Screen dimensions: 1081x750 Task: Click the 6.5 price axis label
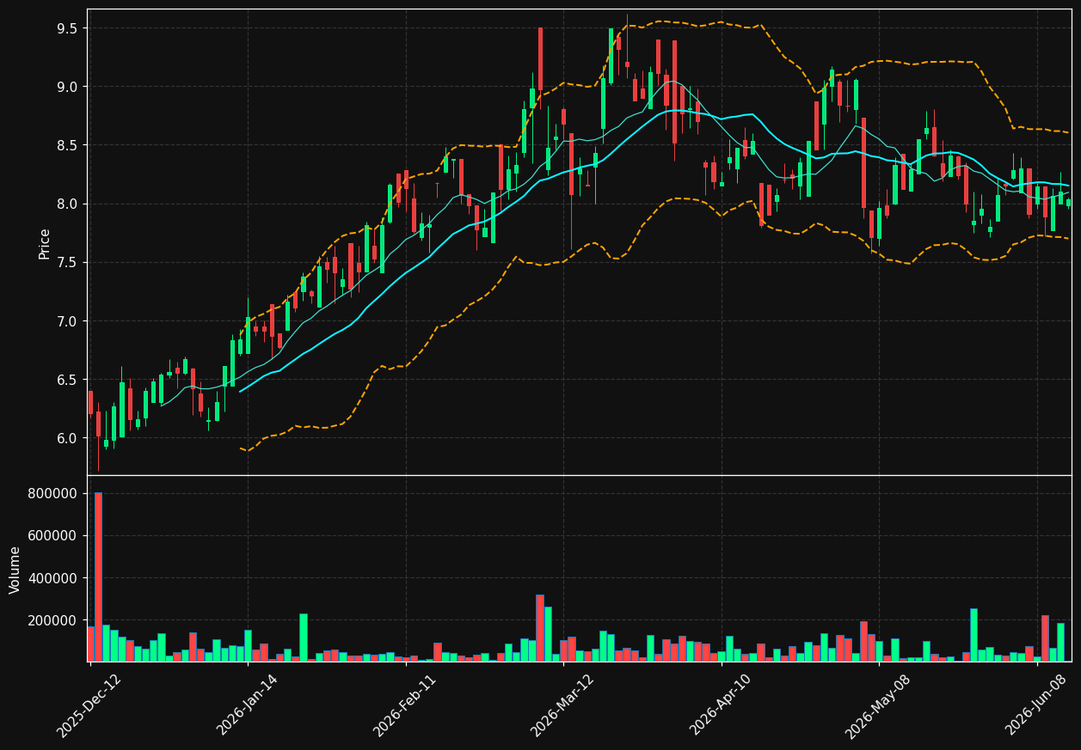[x=68, y=380]
